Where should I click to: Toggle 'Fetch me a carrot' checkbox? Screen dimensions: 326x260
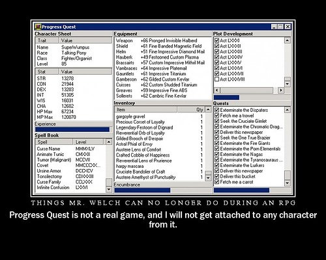click(x=216, y=182)
